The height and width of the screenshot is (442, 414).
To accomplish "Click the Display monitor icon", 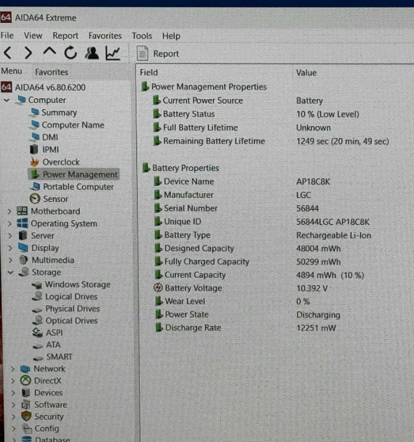I will click(x=23, y=247).
